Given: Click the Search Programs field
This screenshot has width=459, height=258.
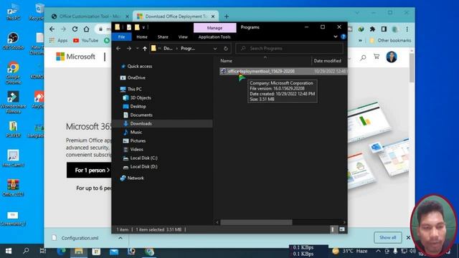Looking at the screenshot, I should [x=289, y=48].
